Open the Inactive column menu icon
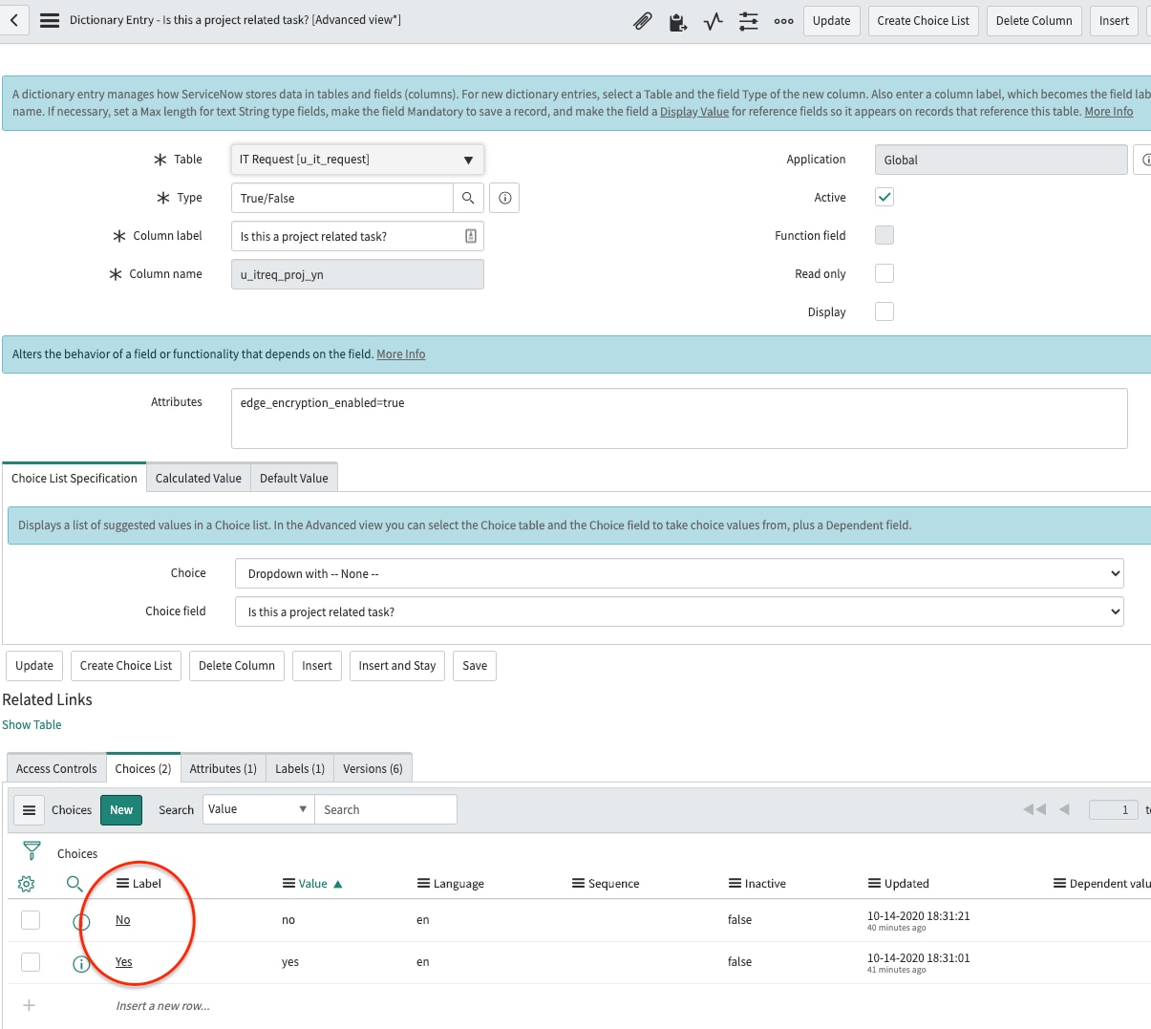 (x=735, y=883)
